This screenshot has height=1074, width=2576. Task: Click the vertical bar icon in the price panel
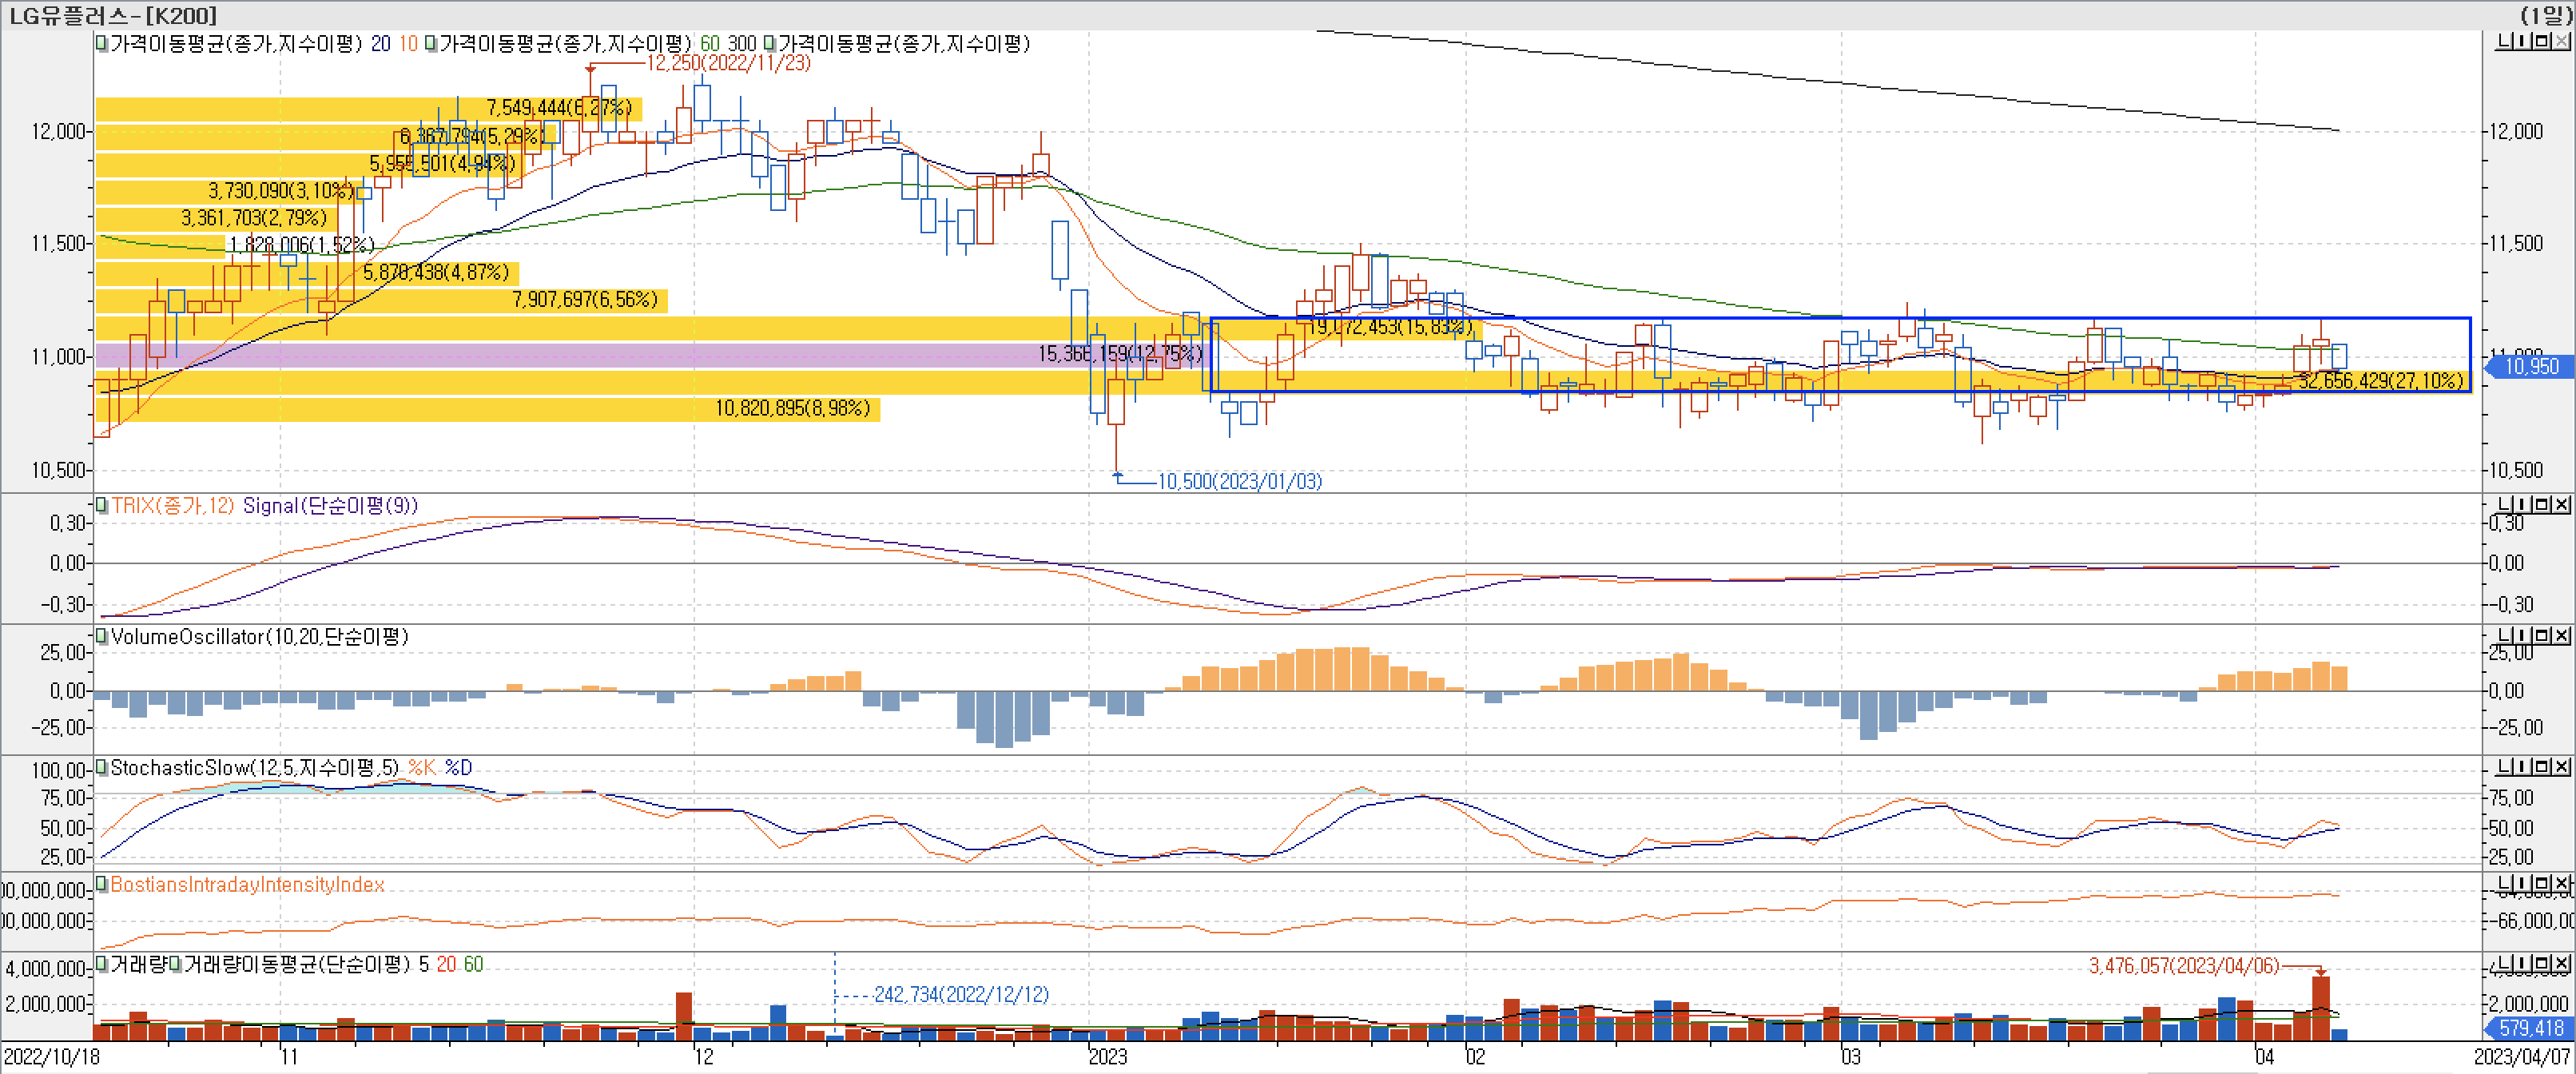(x=2522, y=41)
